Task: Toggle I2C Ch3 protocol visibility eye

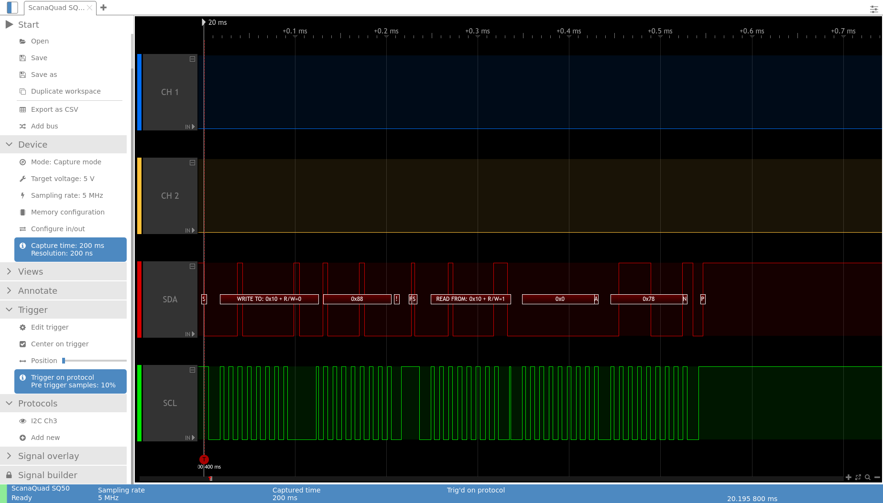Action: pos(22,421)
